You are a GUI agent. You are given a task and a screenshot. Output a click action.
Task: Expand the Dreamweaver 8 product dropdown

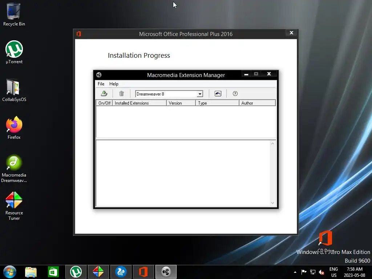pos(200,94)
